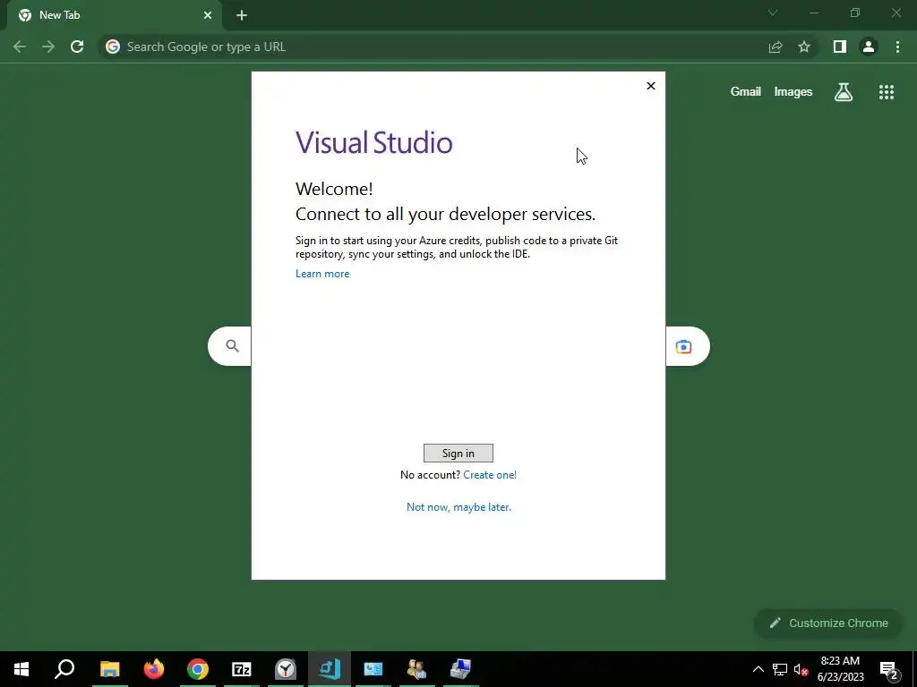Open Search Labs flask icon
The width and height of the screenshot is (917, 687).
[x=843, y=92]
